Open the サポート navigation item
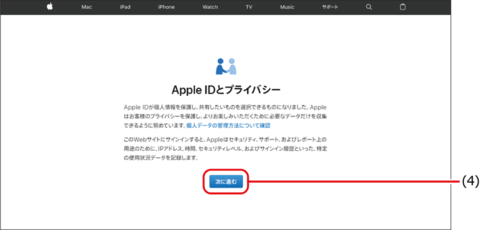The width and height of the screenshot is (481, 230). click(x=330, y=7)
